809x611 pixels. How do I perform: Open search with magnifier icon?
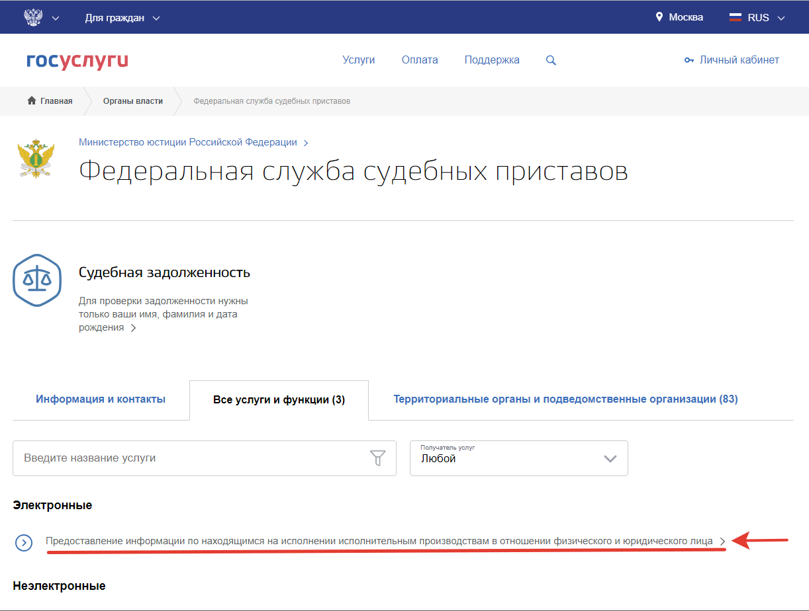[x=551, y=60]
